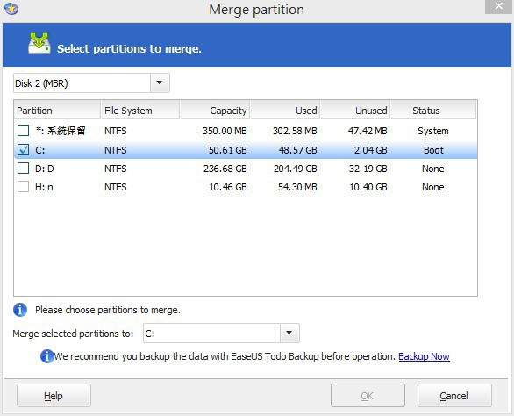Image resolution: width=514 pixels, height=416 pixels.
Task: Click the Disk 2 (MBR) combo box field
Action: click(91, 83)
